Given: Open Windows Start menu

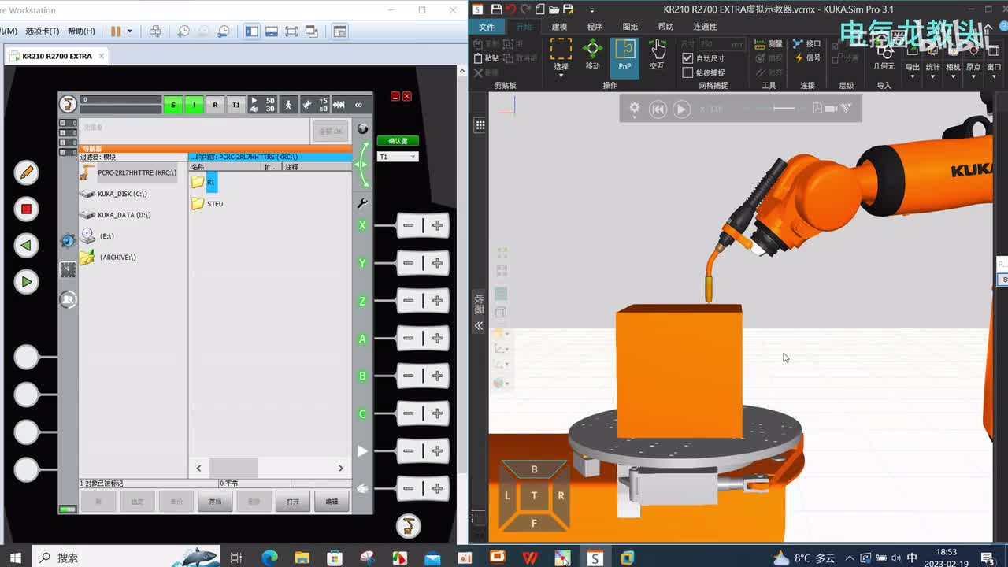Looking at the screenshot, I should pyautogui.click(x=15, y=558).
